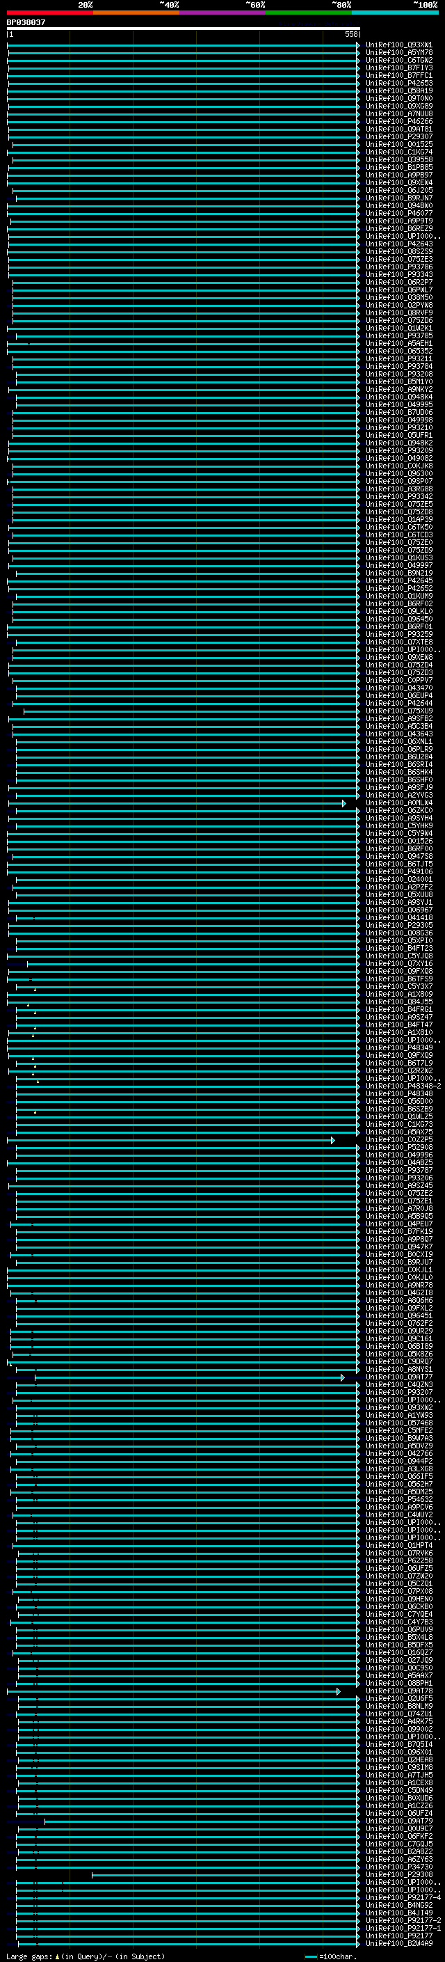
Task: Select the UniRef100_P29305 label
Action: [x=399, y=926]
